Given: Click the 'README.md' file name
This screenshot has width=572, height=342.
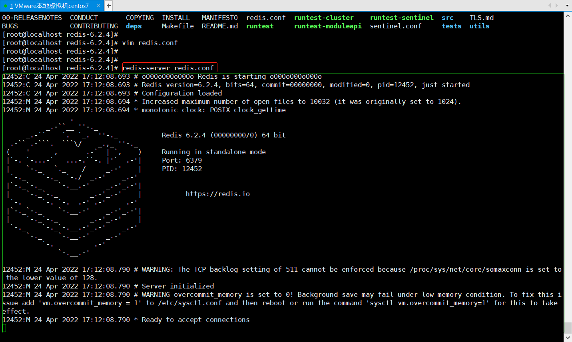Looking at the screenshot, I should pos(220,26).
